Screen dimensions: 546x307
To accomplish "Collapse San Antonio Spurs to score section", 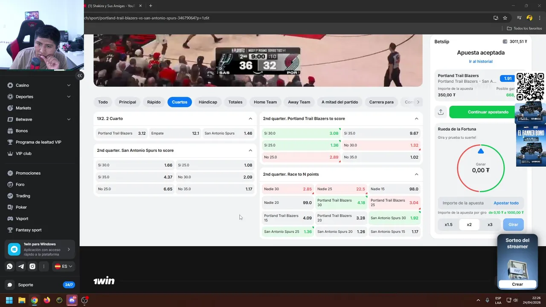I will pos(250,151).
